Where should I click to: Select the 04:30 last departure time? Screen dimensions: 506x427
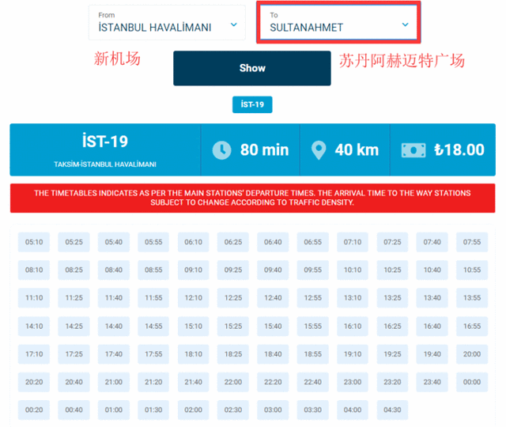coord(392,410)
